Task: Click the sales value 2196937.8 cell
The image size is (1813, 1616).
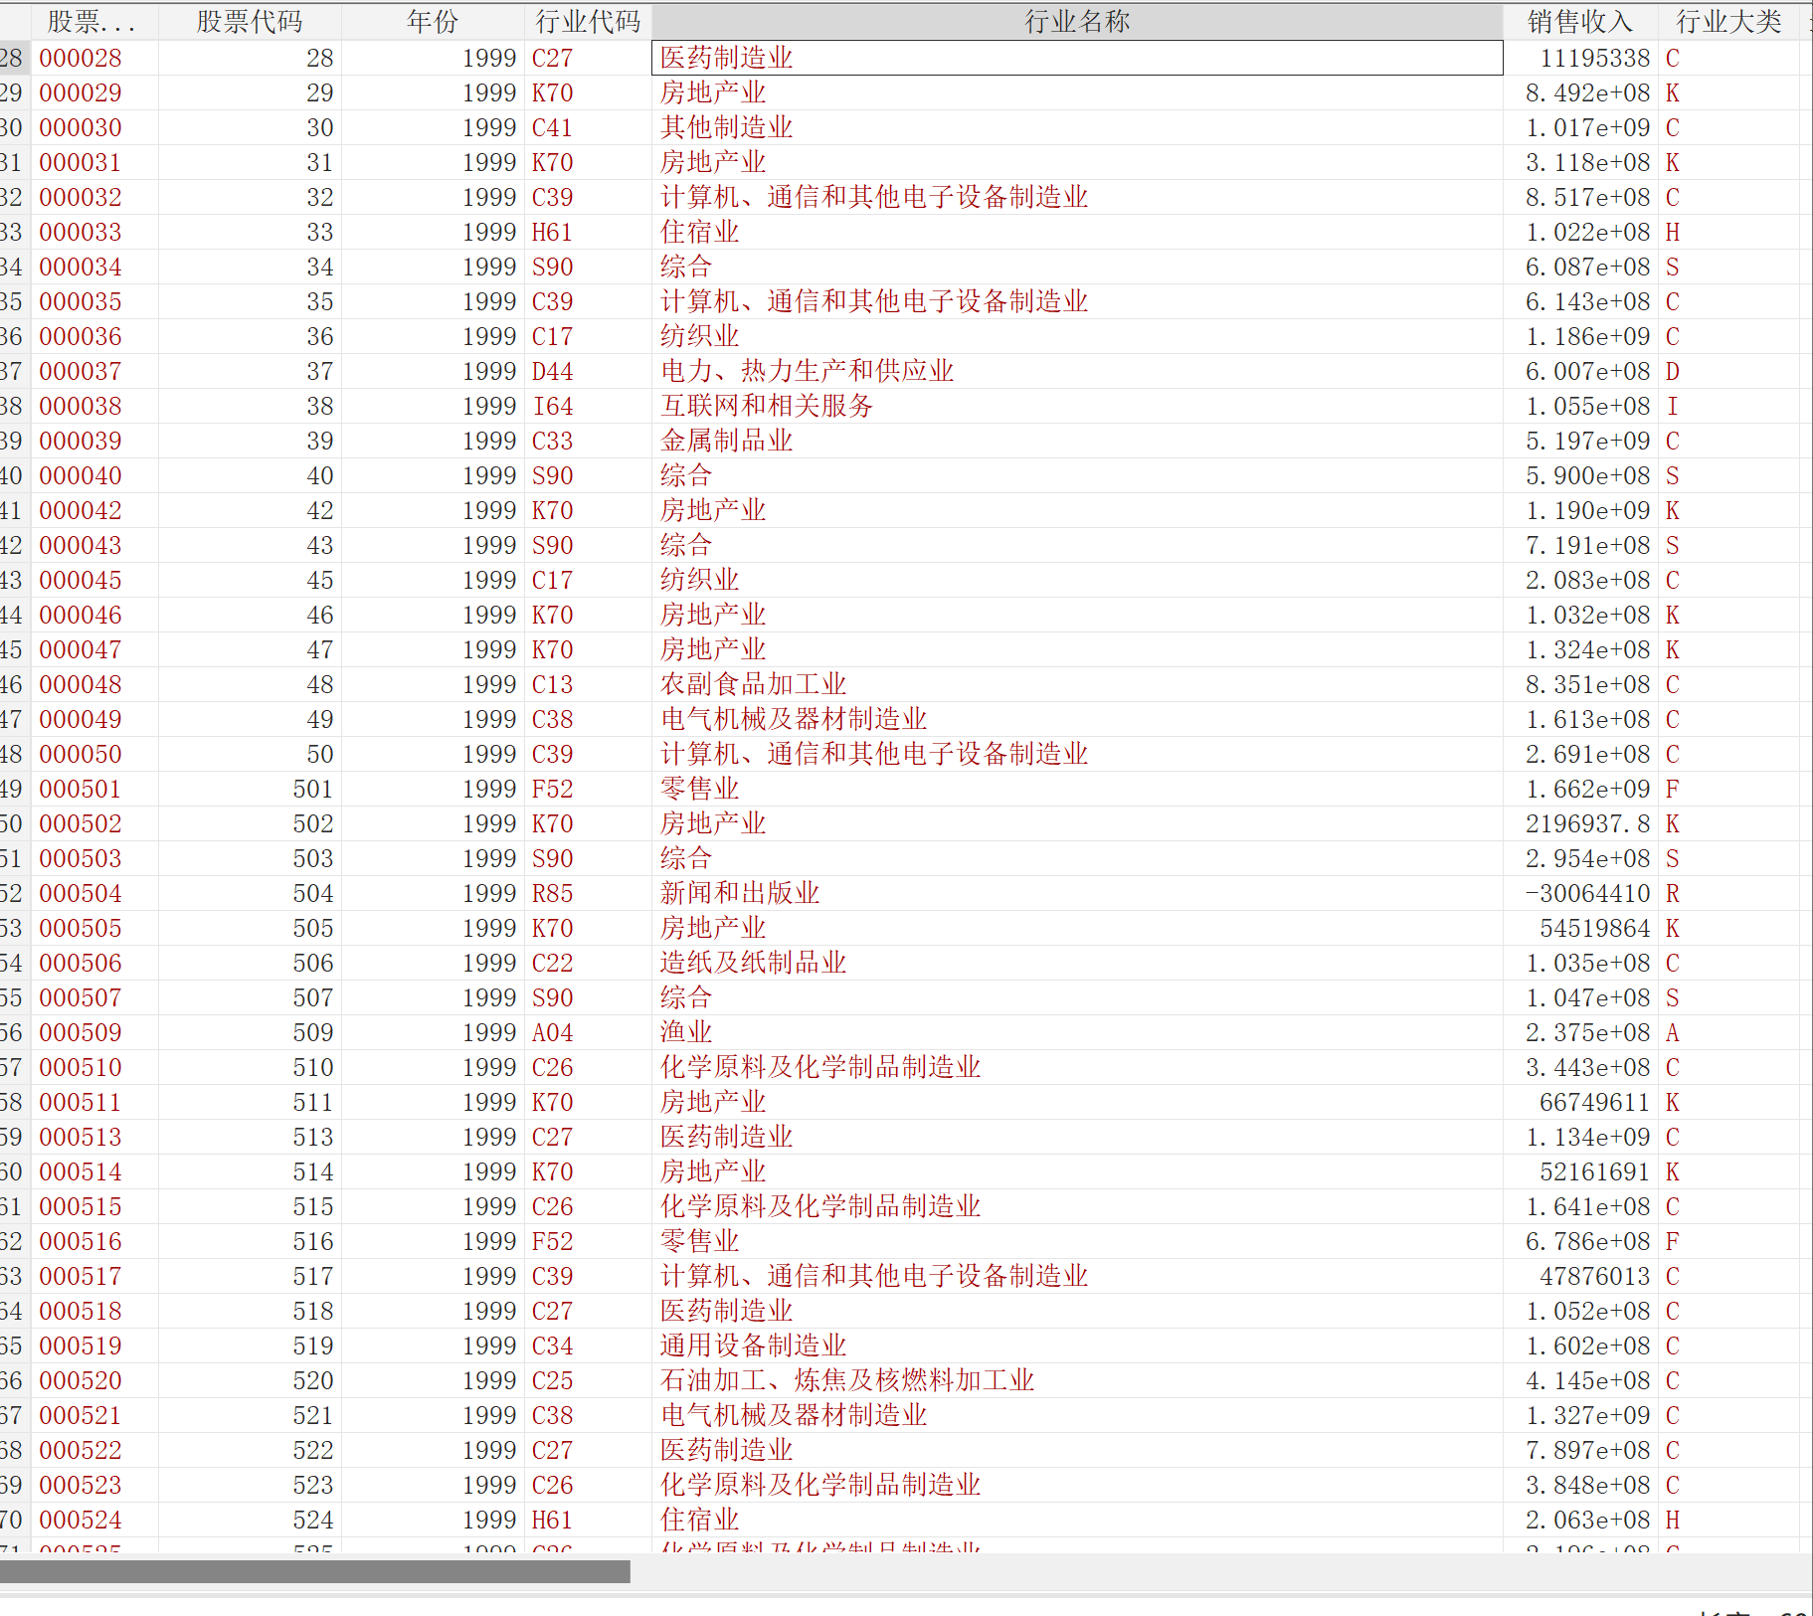Action: point(1587,823)
